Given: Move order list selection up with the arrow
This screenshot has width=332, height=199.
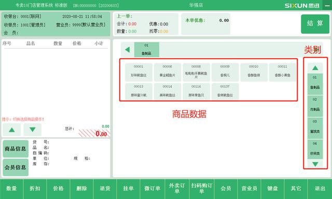Looking at the screenshot, I should [x=12, y=130].
